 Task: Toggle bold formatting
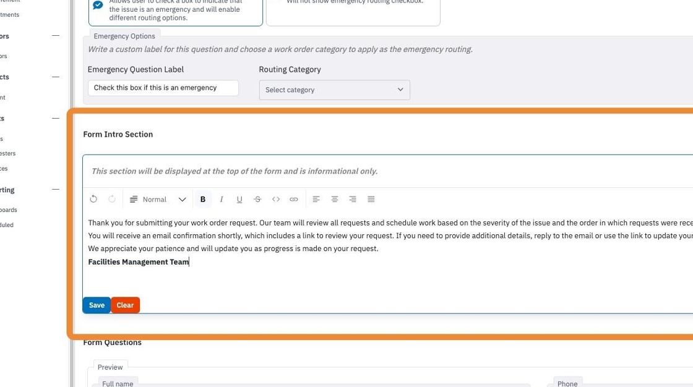203,199
